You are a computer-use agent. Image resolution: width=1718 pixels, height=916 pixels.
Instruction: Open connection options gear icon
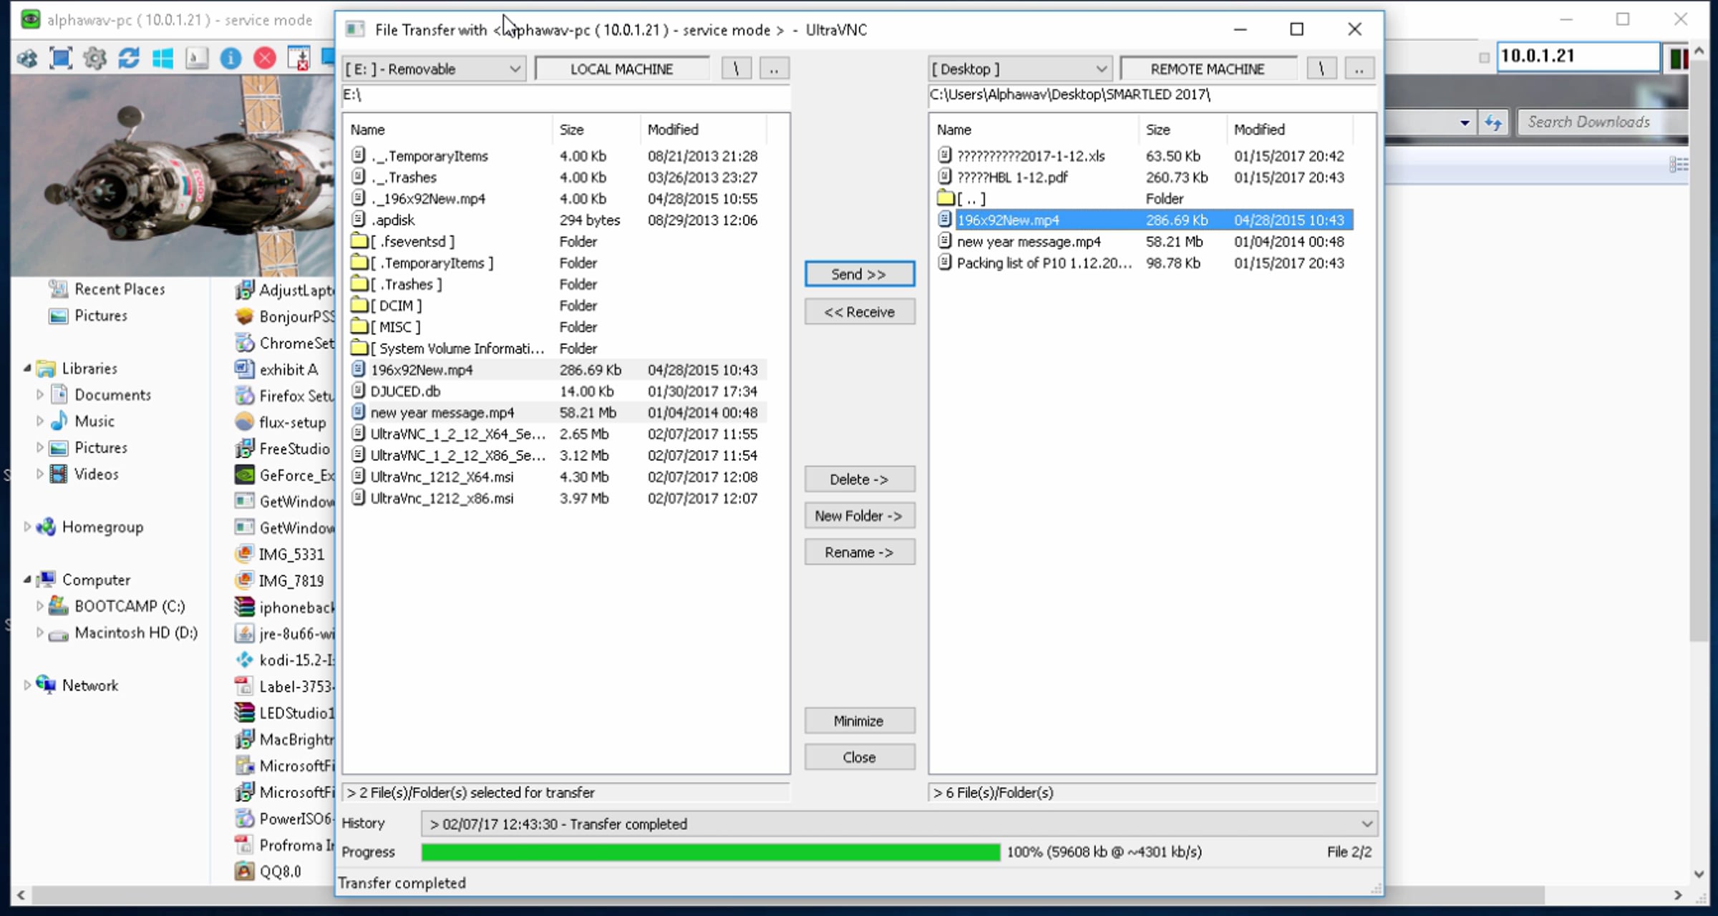pos(94,58)
